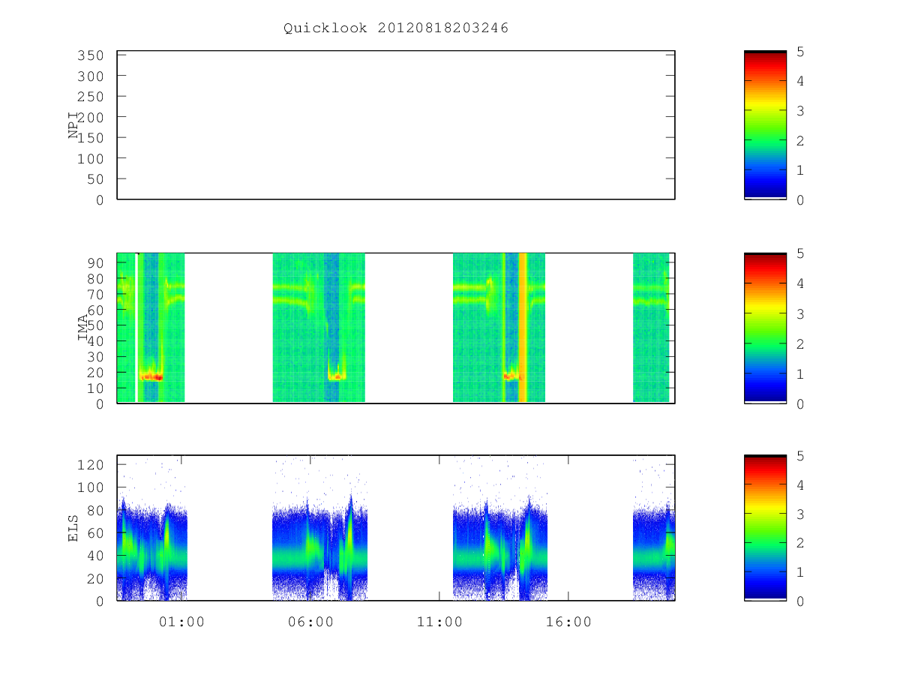Click the IMA y-axis label
This screenshot has height=675, width=900.
[x=82, y=328]
